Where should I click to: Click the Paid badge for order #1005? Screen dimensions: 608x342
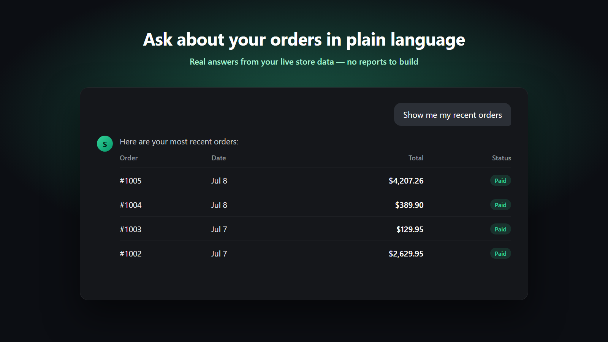500,180
